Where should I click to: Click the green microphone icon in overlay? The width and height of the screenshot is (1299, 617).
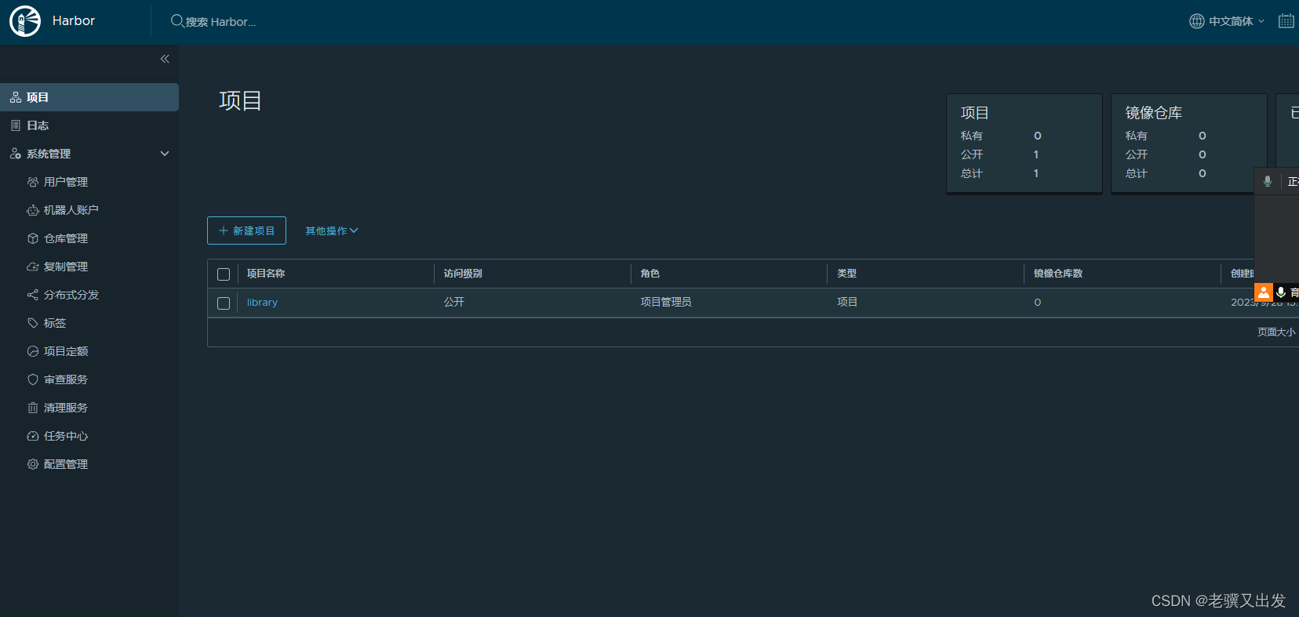click(1267, 181)
